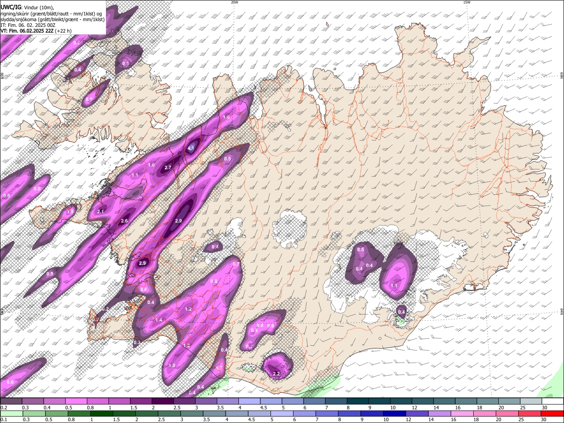Click the 1.4 precipitation value on the map

(x=159, y=320)
